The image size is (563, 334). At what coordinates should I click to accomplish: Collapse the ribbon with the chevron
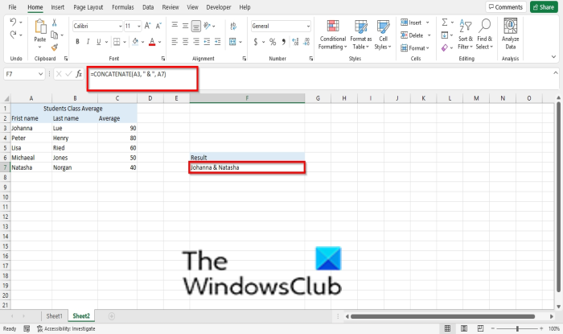(x=553, y=57)
